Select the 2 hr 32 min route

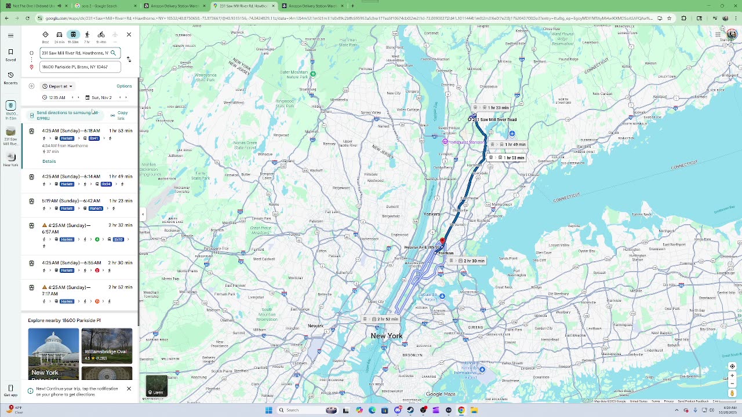coord(80,236)
